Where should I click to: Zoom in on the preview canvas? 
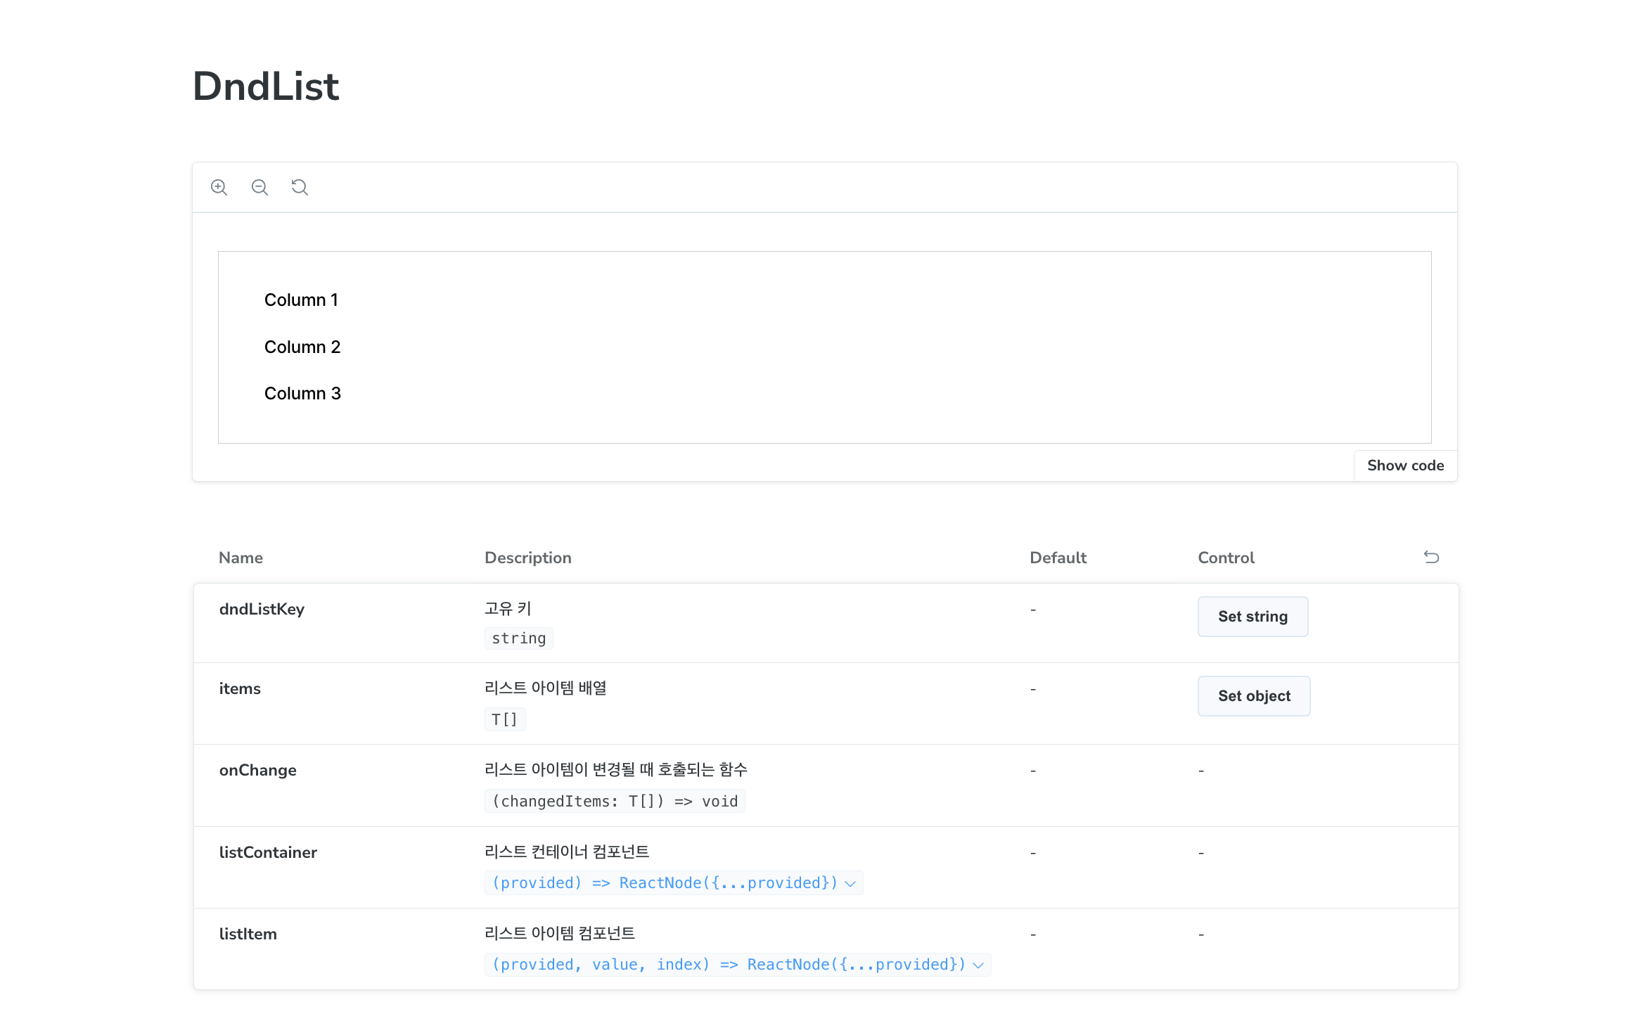[219, 187]
